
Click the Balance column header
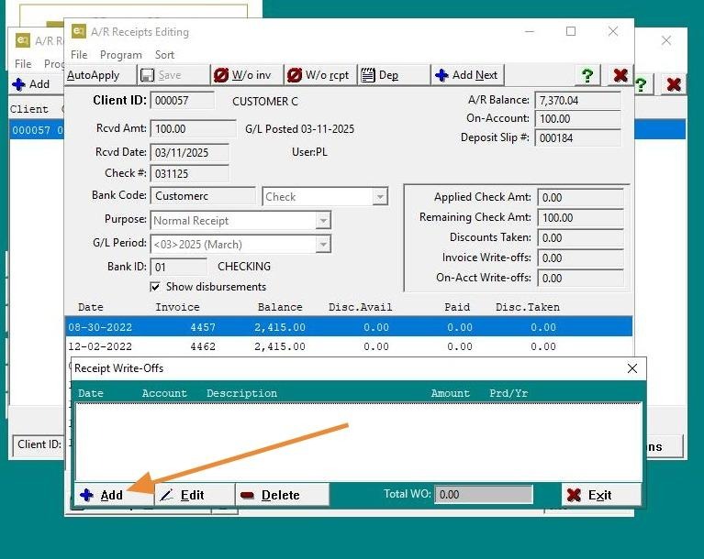[280, 307]
